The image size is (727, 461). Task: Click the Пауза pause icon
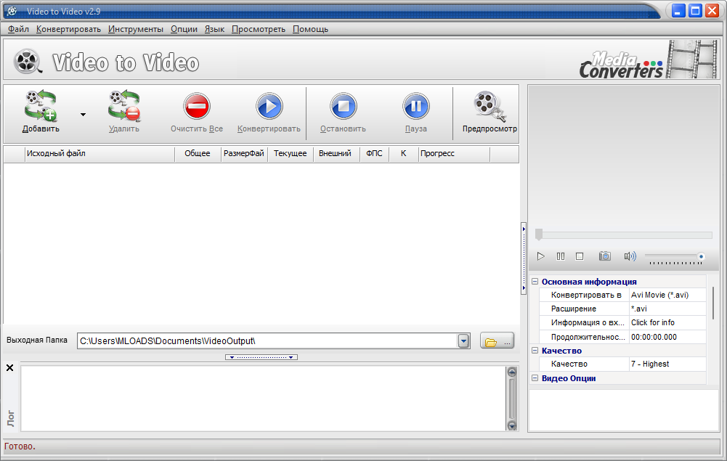point(416,106)
